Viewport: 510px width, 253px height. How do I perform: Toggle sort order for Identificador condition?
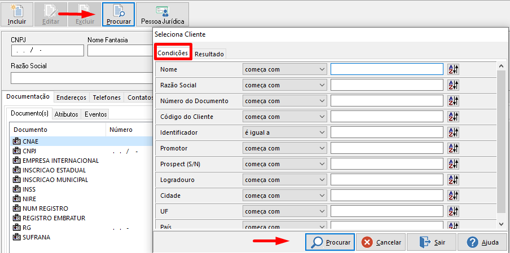click(453, 132)
